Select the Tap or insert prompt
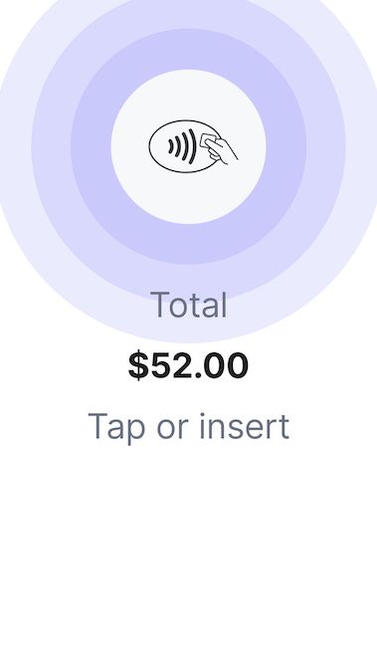Image resolution: width=377 pixels, height=670 pixels. [x=188, y=427]
